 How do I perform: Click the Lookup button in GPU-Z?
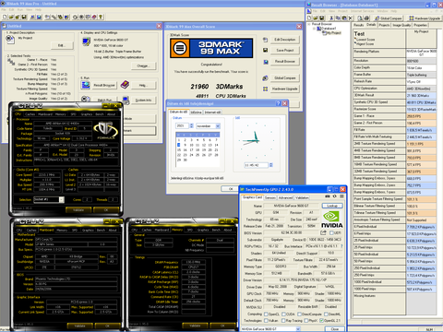(x=332, y=206)
